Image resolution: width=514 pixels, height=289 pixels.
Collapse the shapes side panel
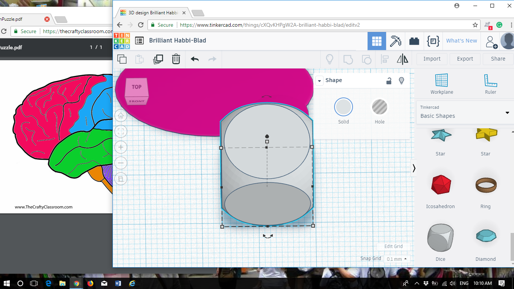click(x=414, y=168)
